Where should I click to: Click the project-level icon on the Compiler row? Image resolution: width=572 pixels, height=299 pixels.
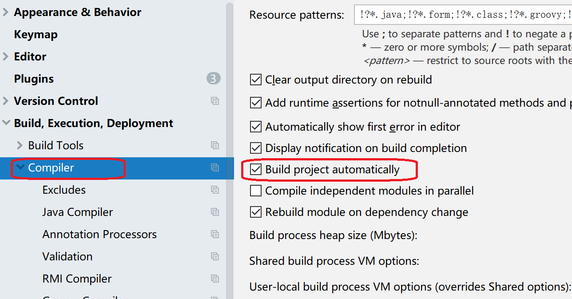click(x=215, y=167)
